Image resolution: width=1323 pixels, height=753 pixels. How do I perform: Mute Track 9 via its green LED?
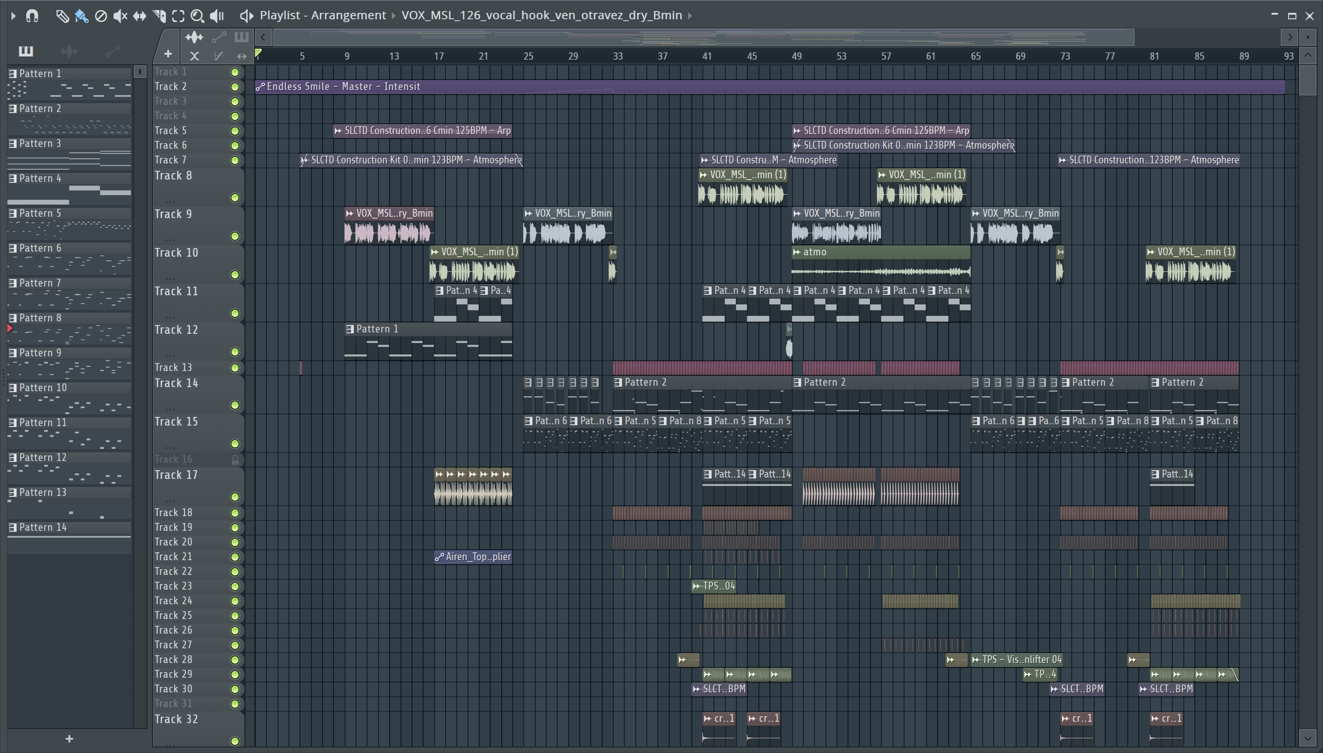[x=235, y=236]
